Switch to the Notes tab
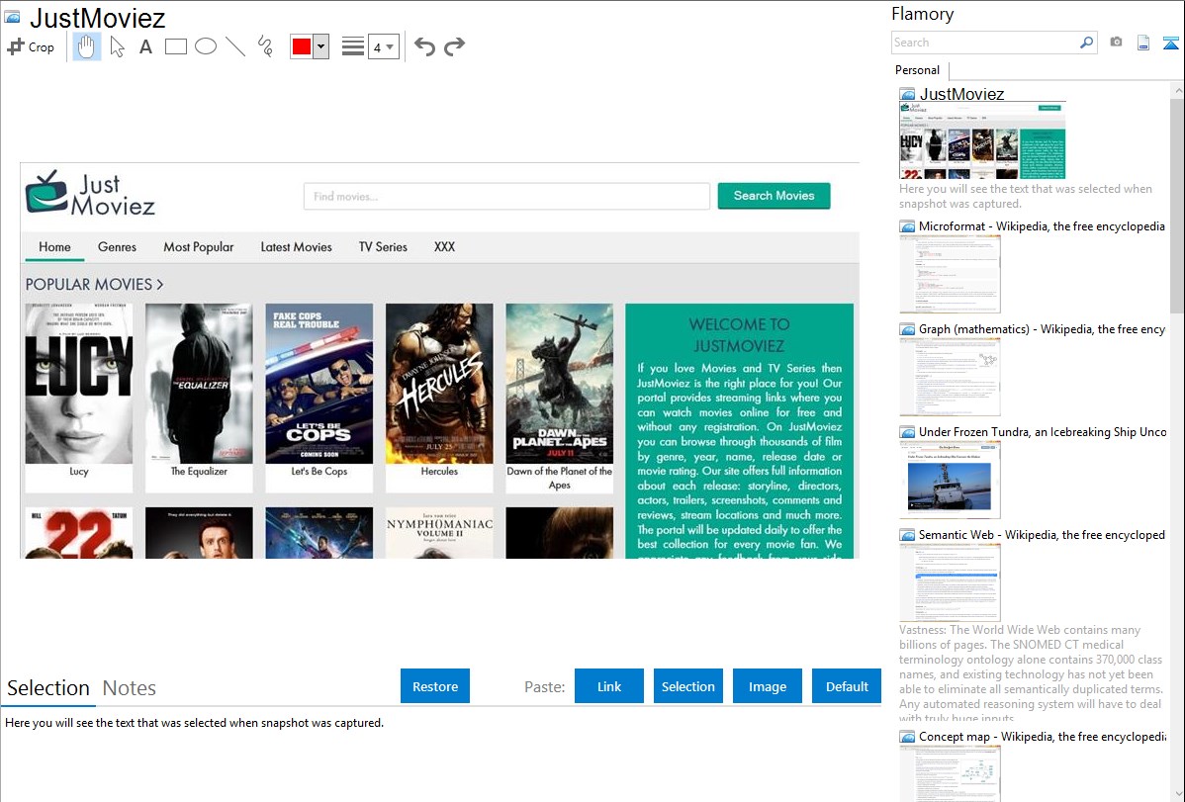 130,688
